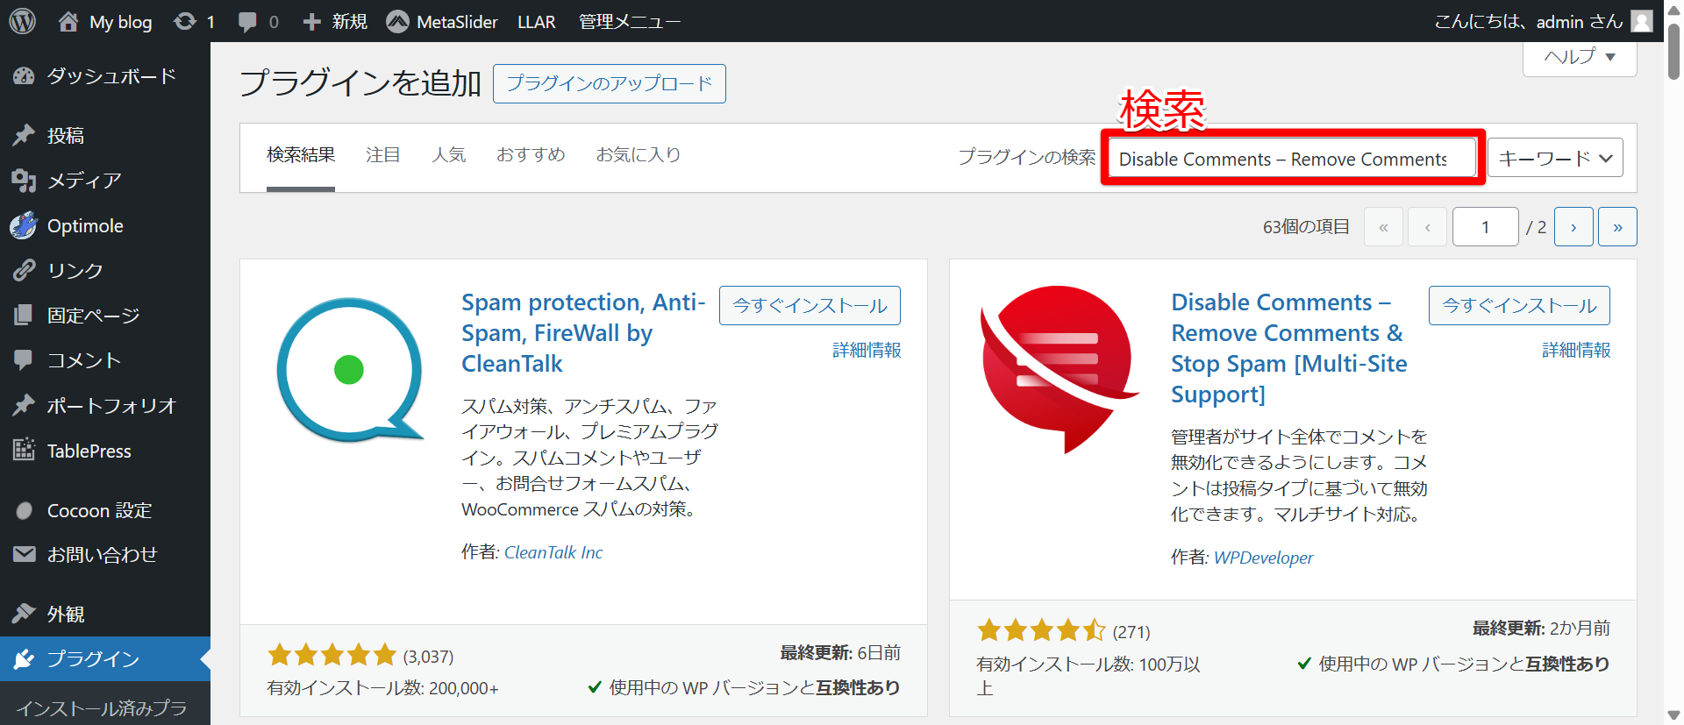Open the comments bubble in admin bar
This screenshot has width=1684, height=725.
point(248,22)
